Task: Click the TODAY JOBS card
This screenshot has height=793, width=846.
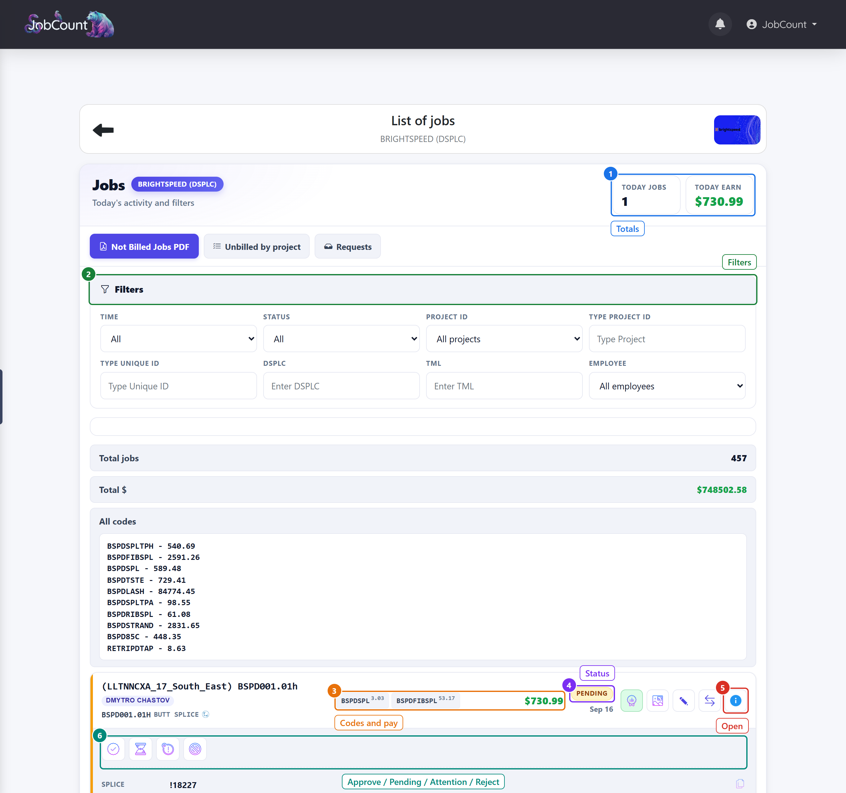Action: pyautogui.click(x=646, y=195)
